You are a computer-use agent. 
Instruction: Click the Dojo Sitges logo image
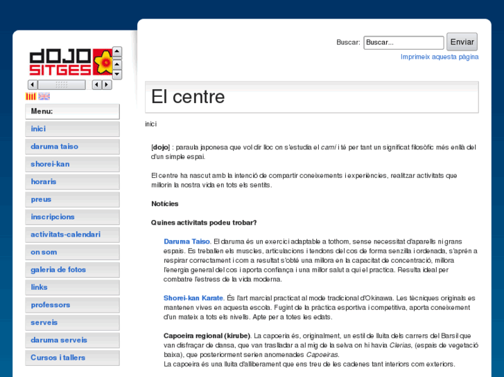click(x=71, y=62)
